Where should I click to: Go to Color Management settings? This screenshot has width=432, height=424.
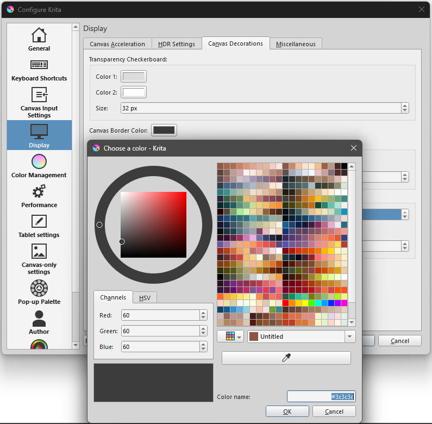tap(39, 166)
